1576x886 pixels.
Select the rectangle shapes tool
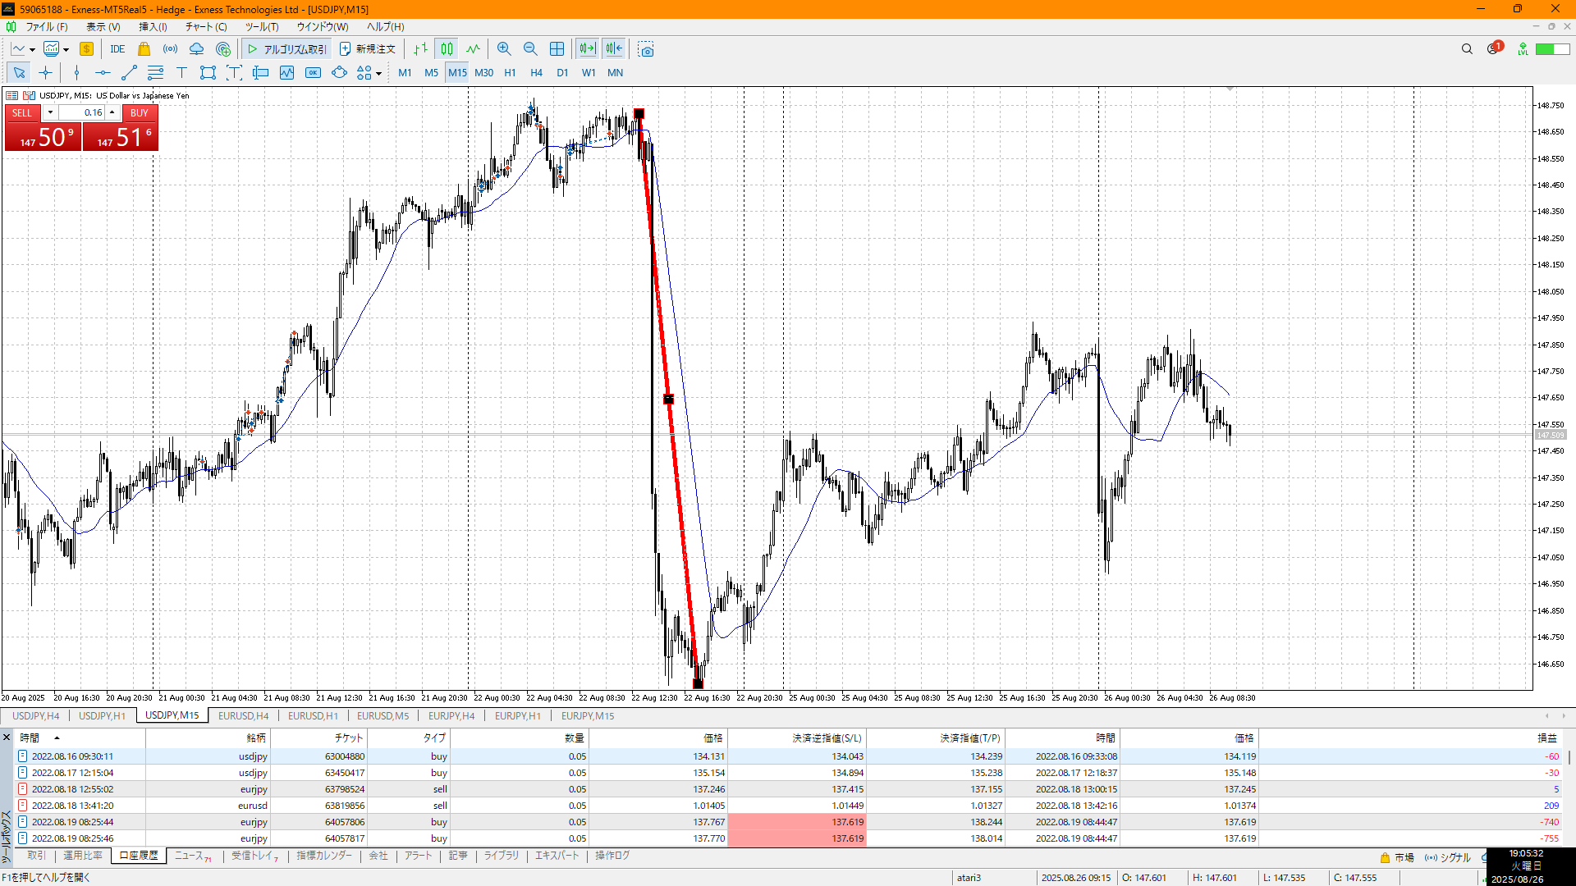click(x=208, y=73)
